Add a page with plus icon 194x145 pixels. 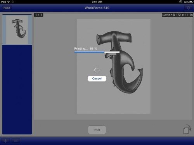[x=5, y=141]
